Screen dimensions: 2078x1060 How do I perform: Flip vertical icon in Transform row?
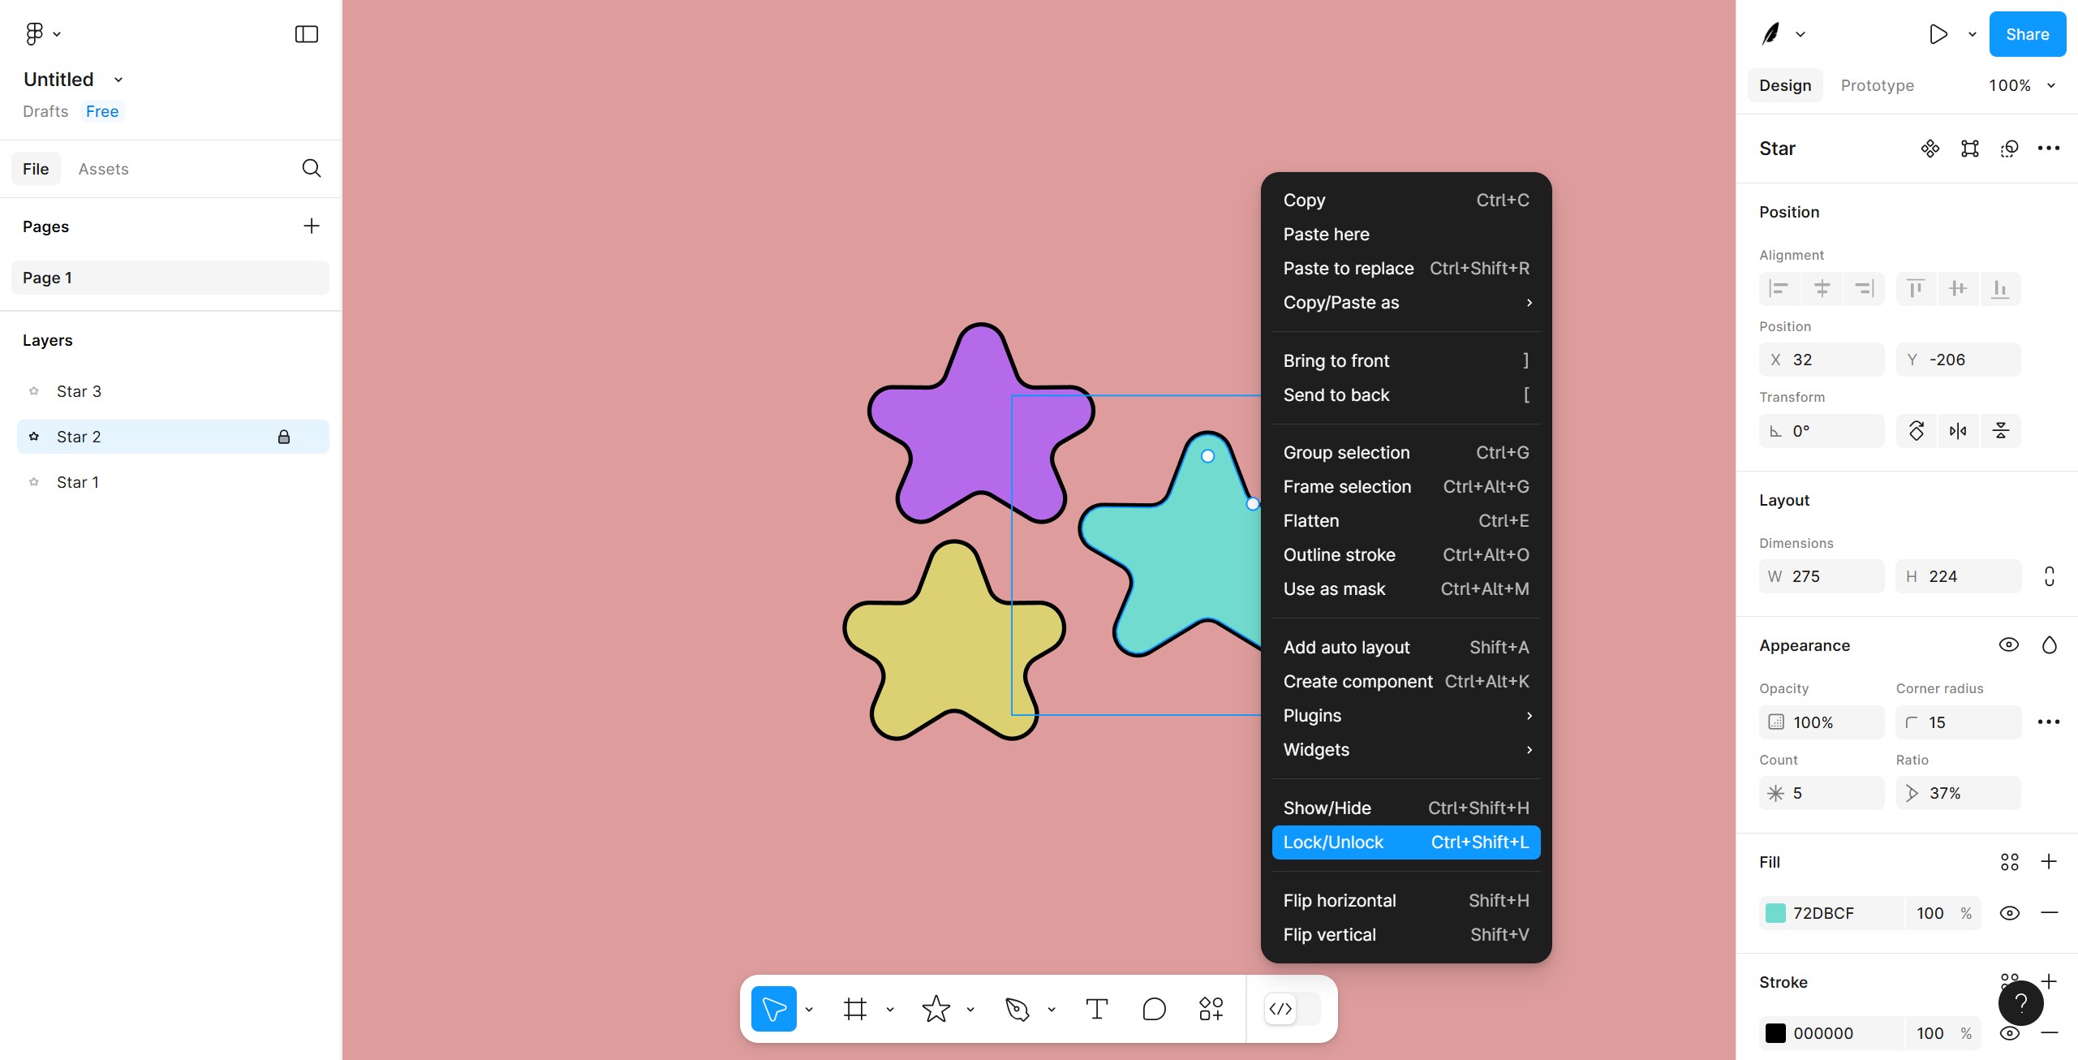(2001, 431)
